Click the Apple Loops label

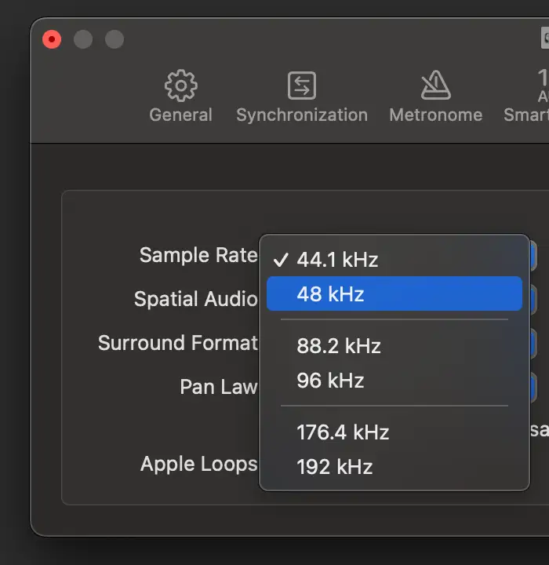click(198, 464)
